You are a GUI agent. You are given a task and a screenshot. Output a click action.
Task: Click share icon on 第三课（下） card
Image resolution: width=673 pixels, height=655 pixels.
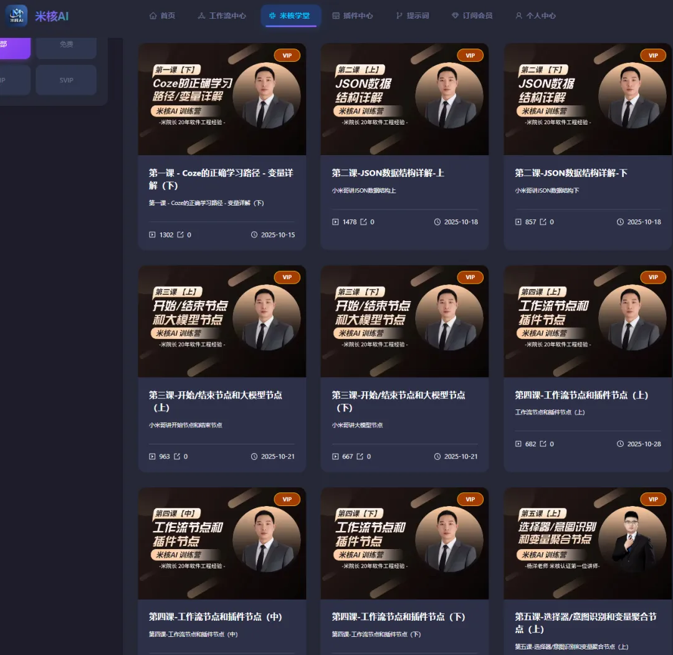click(x=360, y=457)
